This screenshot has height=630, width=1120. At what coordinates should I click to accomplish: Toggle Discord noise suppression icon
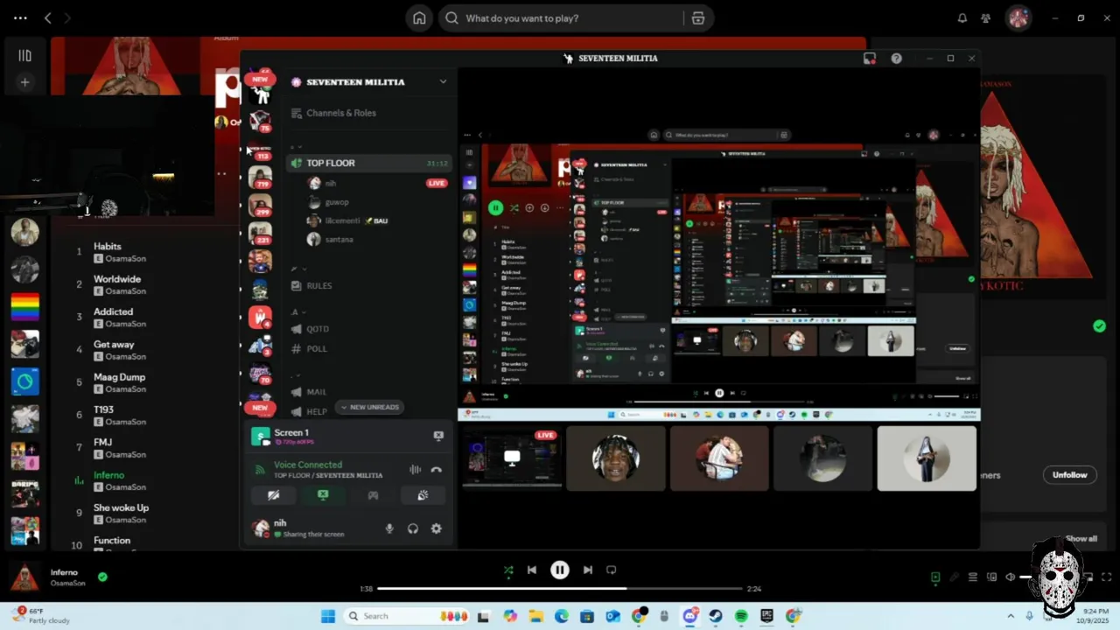pos(415,470)
